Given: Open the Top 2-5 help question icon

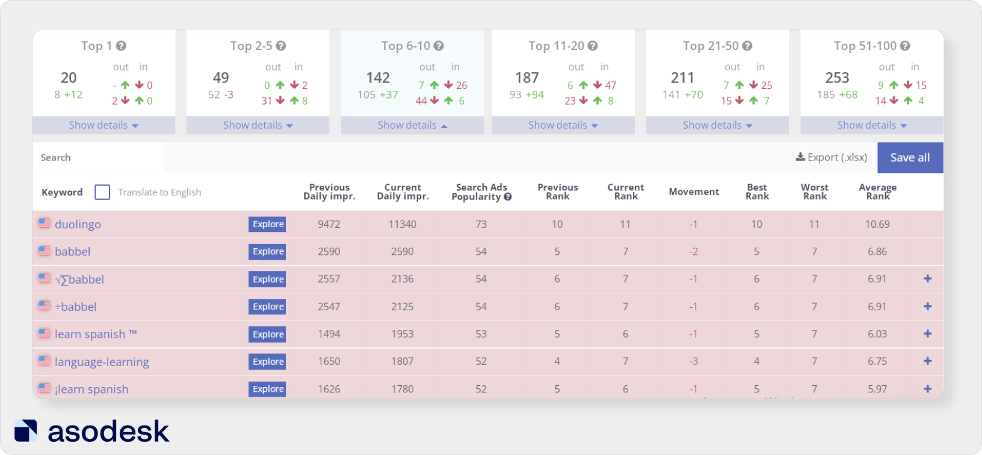Looking at the screenshot, I should (x=281, y=46).
